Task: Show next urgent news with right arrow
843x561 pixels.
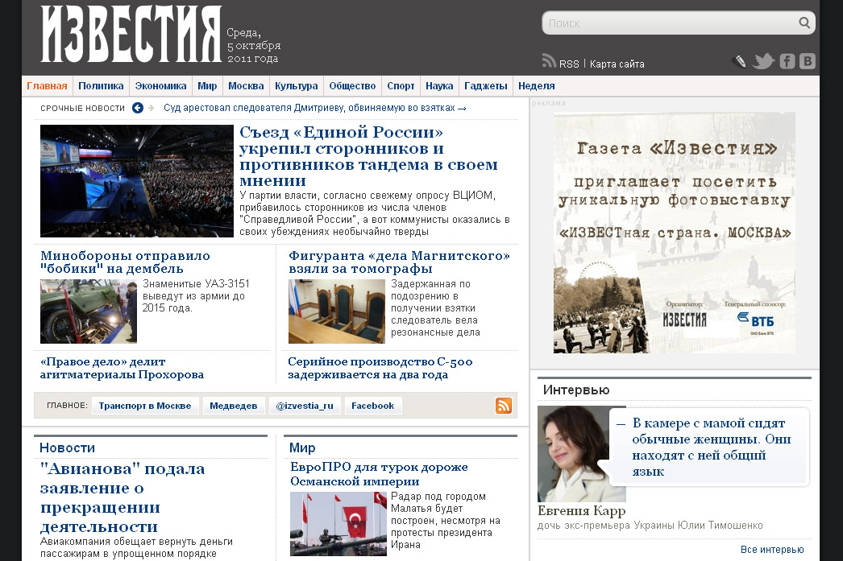Action: point(151,108)
